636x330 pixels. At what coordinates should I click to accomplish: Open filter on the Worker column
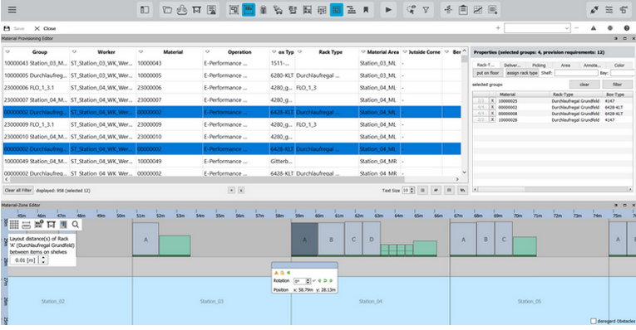[x=74, y=51]
